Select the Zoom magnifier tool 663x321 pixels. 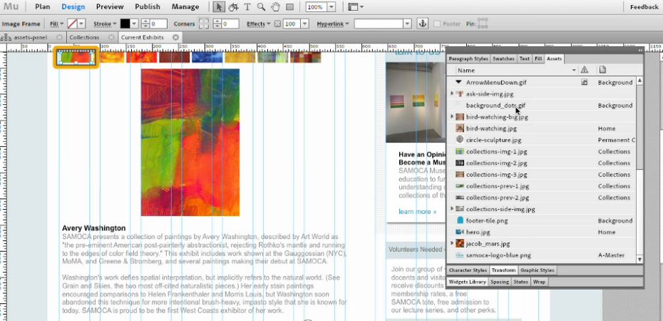click(x=262, y=6)
